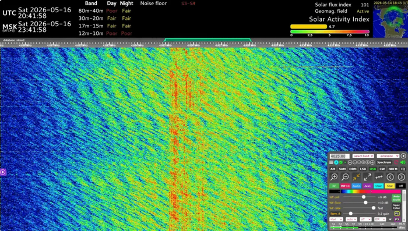Open the kiwi colormap dropdown
This screenshot has height=231, width=408.
pyautogui.click(x=336, y=219)
